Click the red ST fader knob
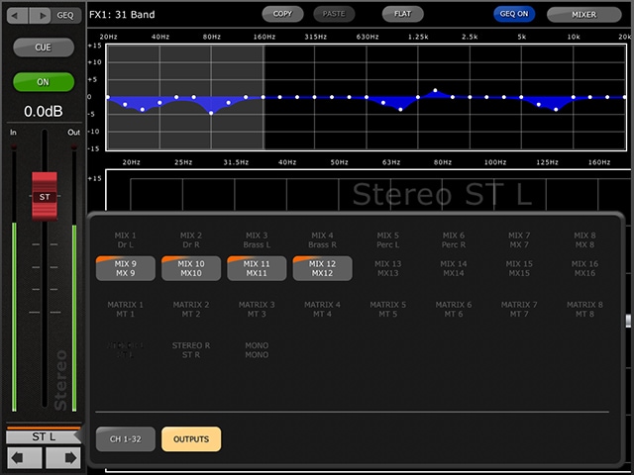634x475 pixels. pos(44,195)
